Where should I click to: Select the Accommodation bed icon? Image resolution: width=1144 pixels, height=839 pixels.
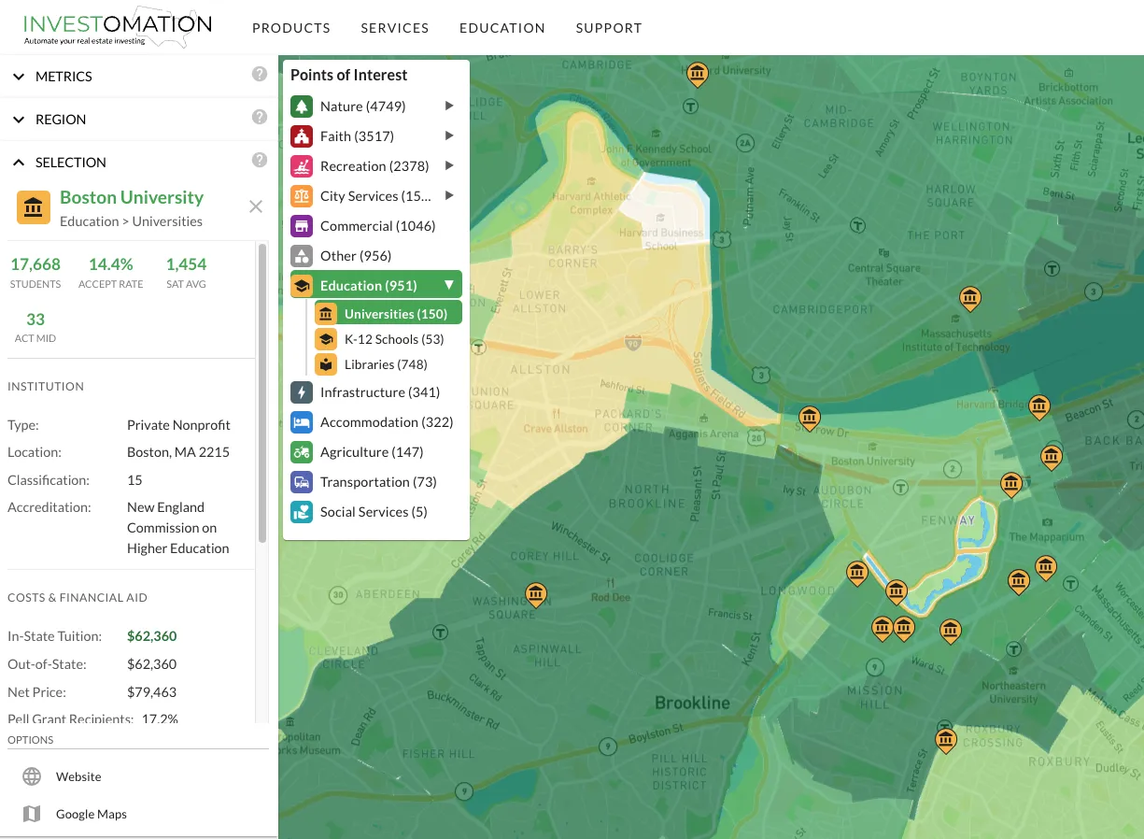pos(301,422)
